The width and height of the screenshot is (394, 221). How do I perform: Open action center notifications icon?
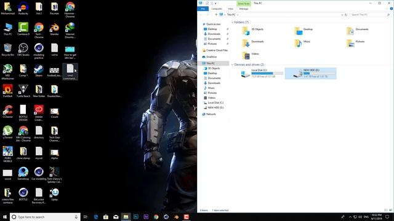pyautogui.click(x=387, y=217)
